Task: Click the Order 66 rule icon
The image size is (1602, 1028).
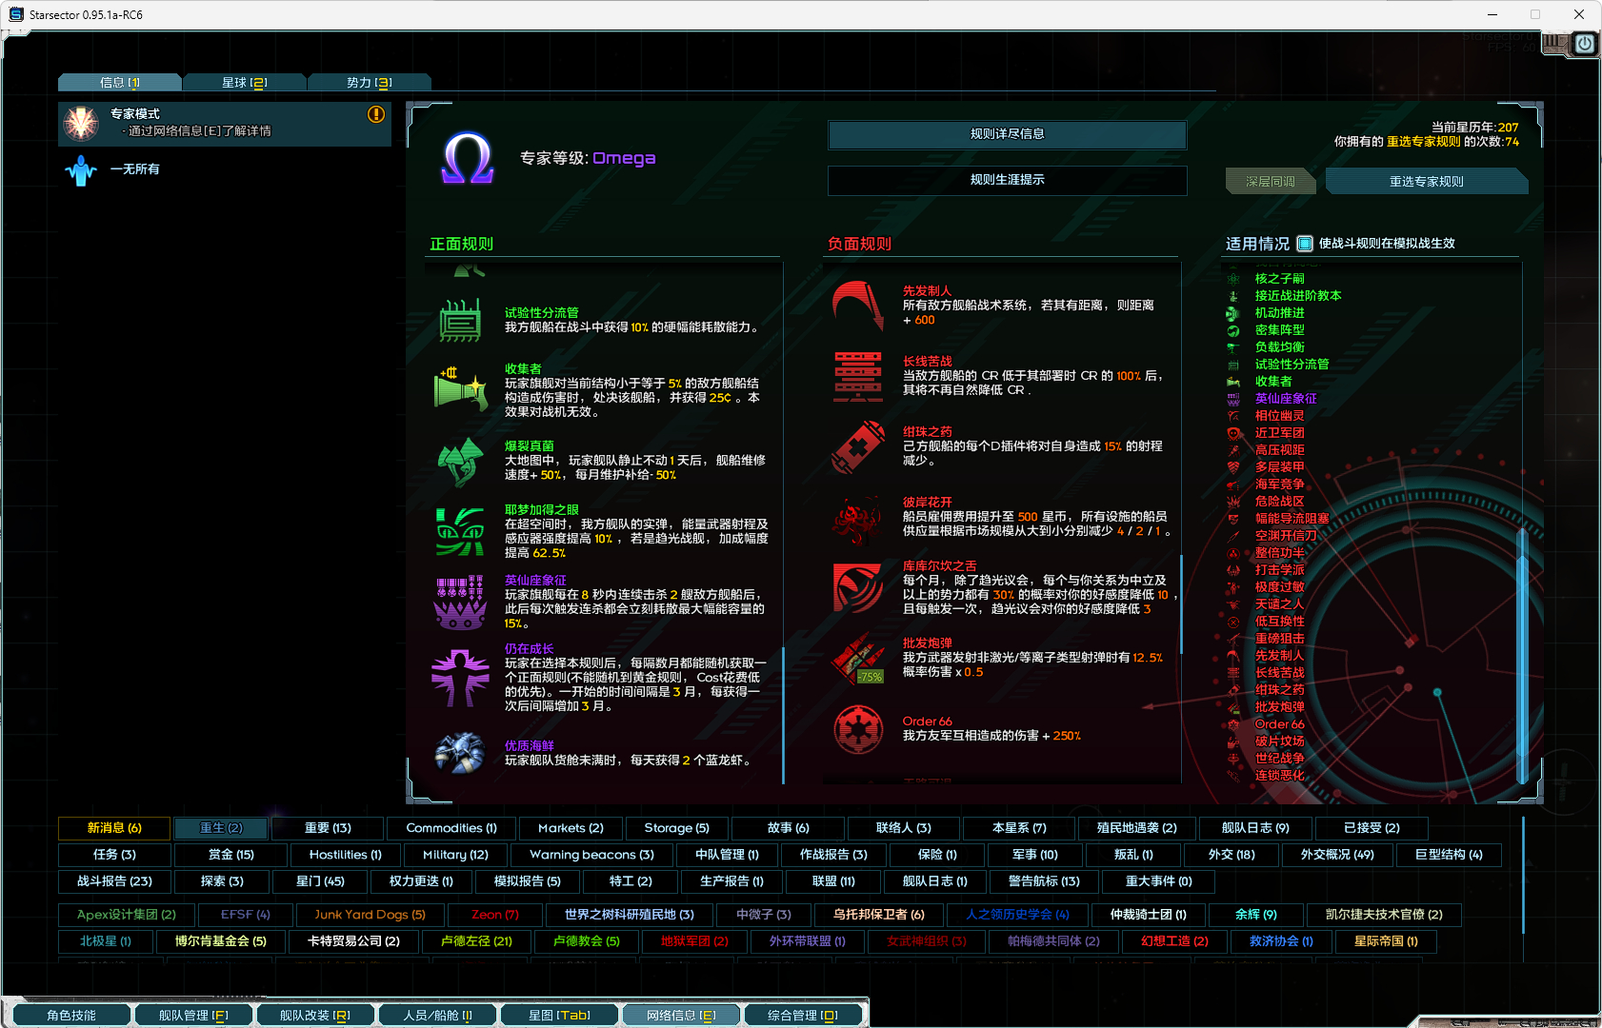Action: (858, 729)
